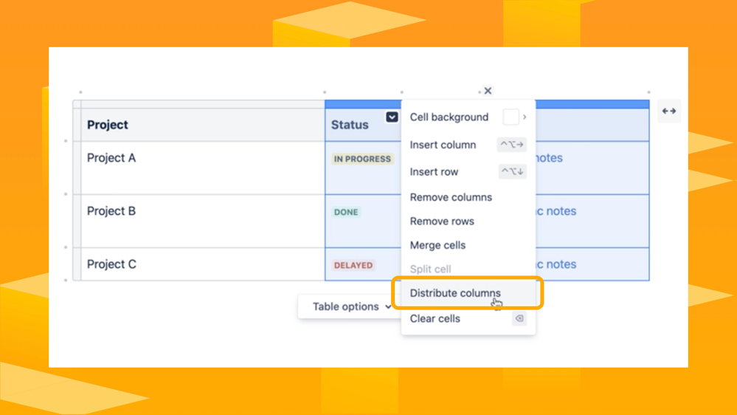Open Cell background submenu
The width and height of the screenshot is (737, 415).
pyautogui.click(x=468, y=117)
